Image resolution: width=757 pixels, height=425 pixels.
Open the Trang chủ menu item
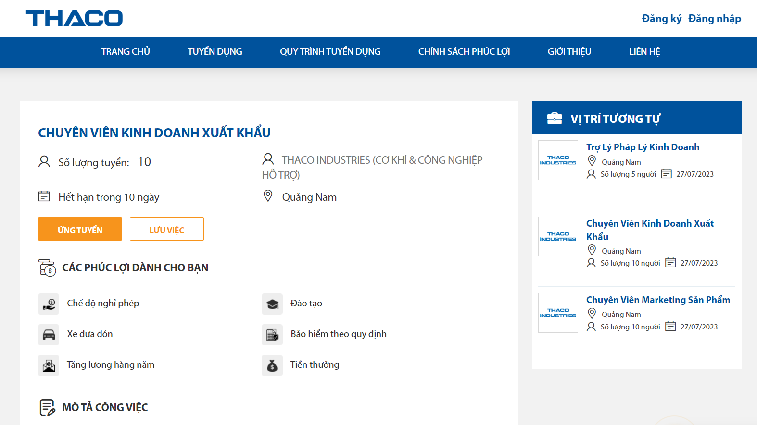(126, 51)
